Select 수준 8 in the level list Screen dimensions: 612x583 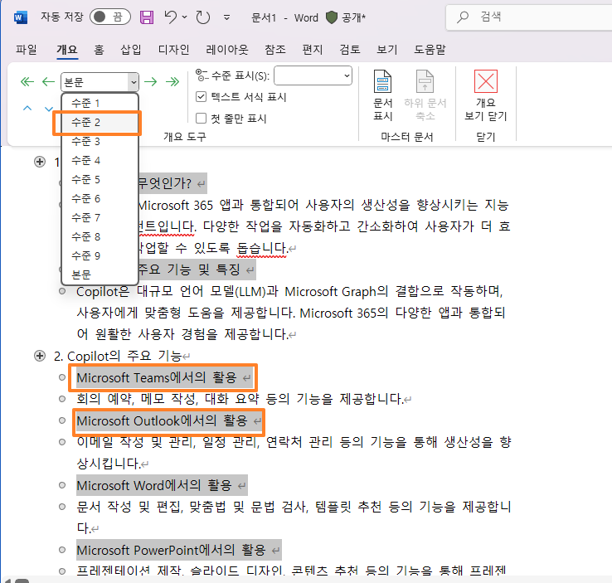[100, 236]
